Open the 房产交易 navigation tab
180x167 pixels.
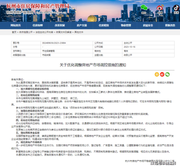(82, 25)
